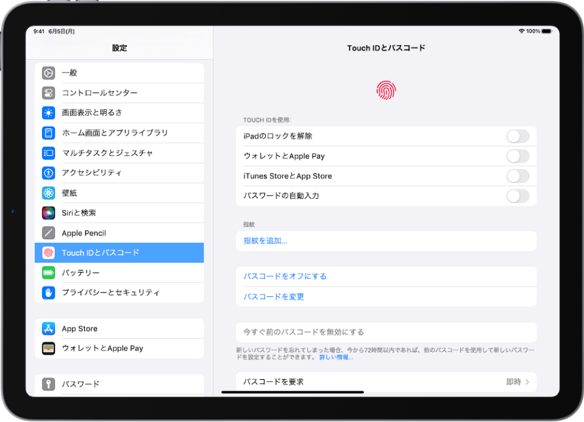Select the コントロールセンター sidebar icon
The image size is (584, 422).
pos(49,93)
